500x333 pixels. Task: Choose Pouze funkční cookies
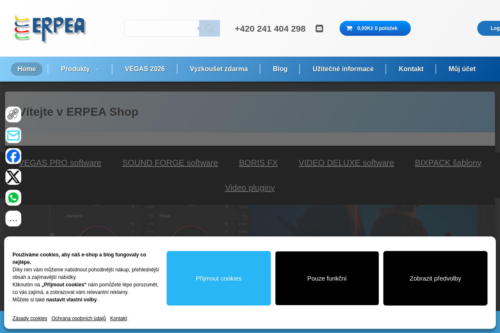pos(327,278)
